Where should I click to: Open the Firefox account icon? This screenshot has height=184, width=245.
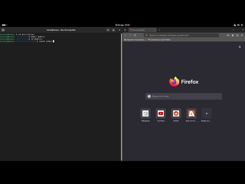pos(233,35)
